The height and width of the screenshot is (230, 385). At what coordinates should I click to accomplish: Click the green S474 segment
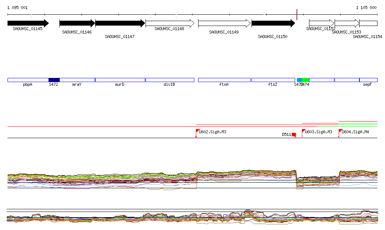coord(305,80)
